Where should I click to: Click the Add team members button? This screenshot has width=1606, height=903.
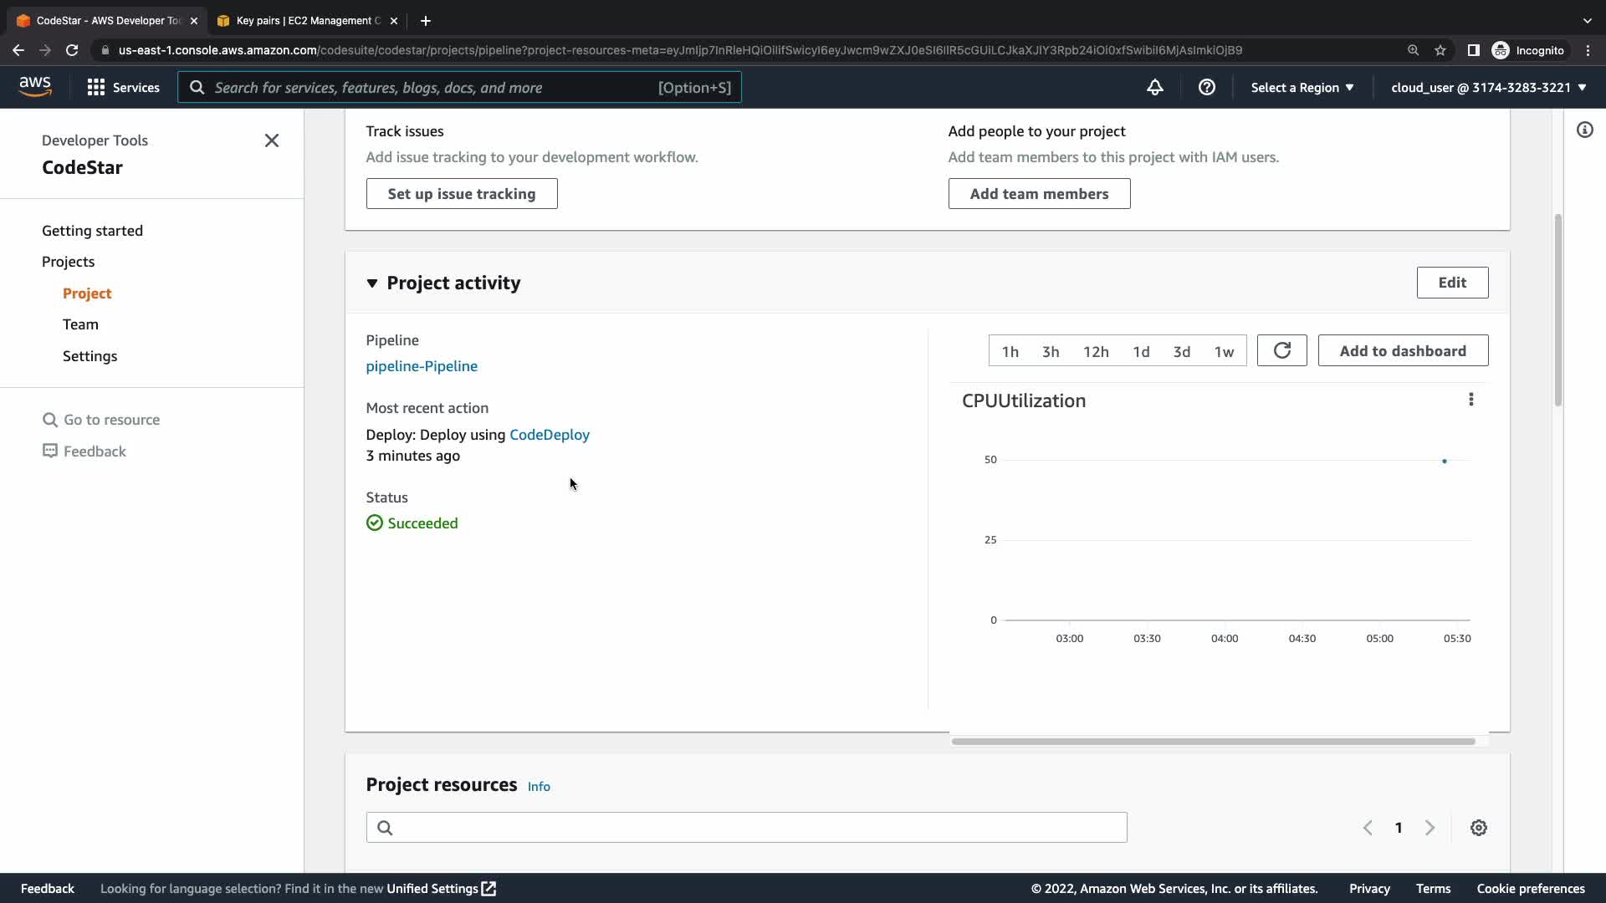1038,194
